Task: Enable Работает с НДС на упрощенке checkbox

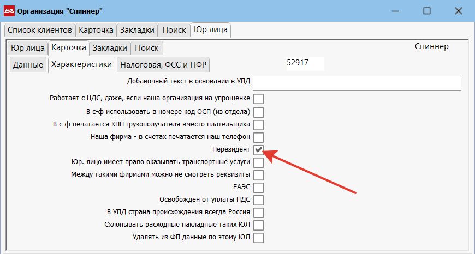Action: (258, 99)
